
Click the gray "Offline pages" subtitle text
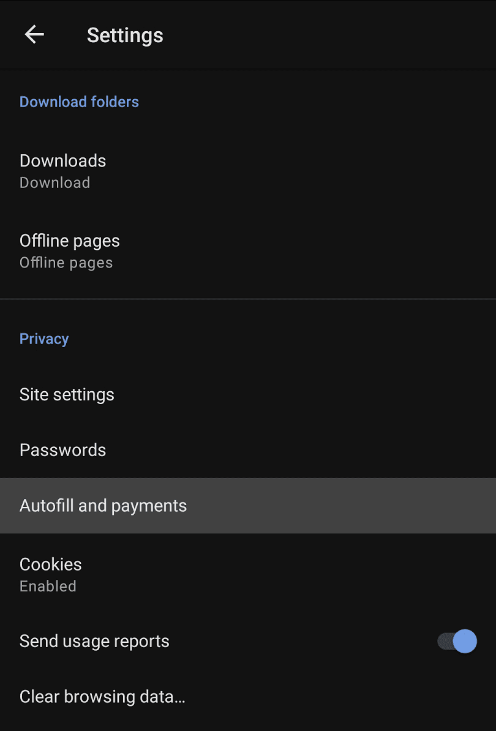66,263
